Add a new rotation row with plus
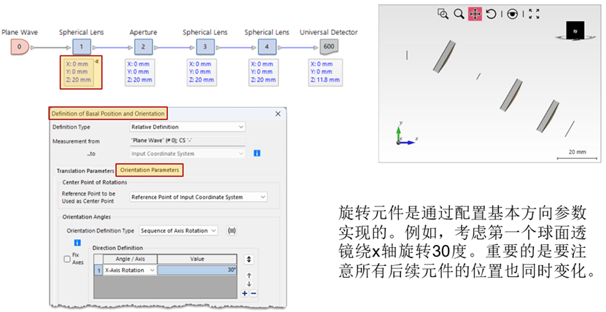 [244, 294]
